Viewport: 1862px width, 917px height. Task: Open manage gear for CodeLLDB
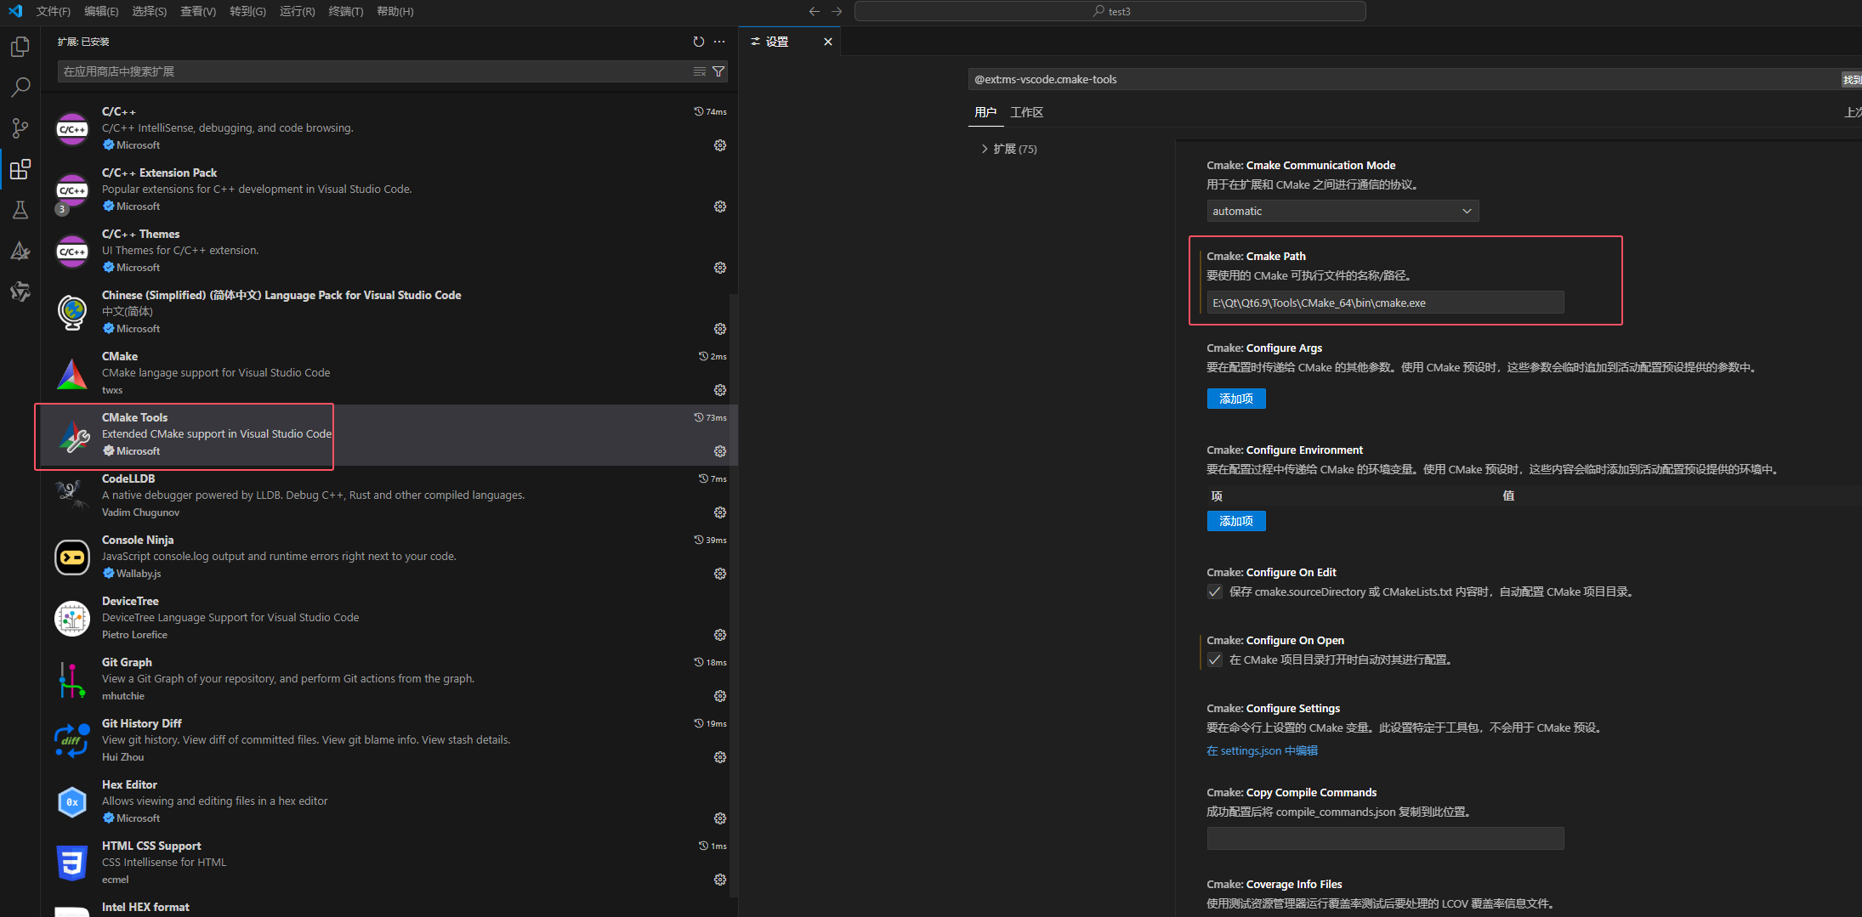tap(720, 512)
